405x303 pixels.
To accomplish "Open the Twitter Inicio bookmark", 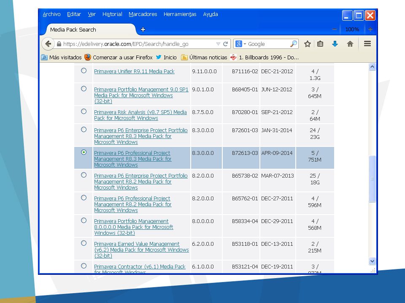I will coord(166,57).
